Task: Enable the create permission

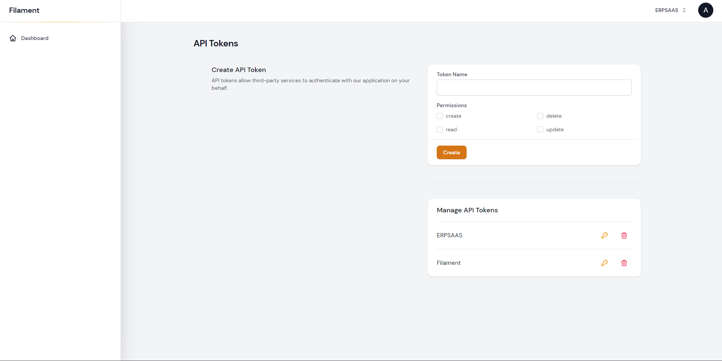Action: pyautogui.click(x=440, y=116)
